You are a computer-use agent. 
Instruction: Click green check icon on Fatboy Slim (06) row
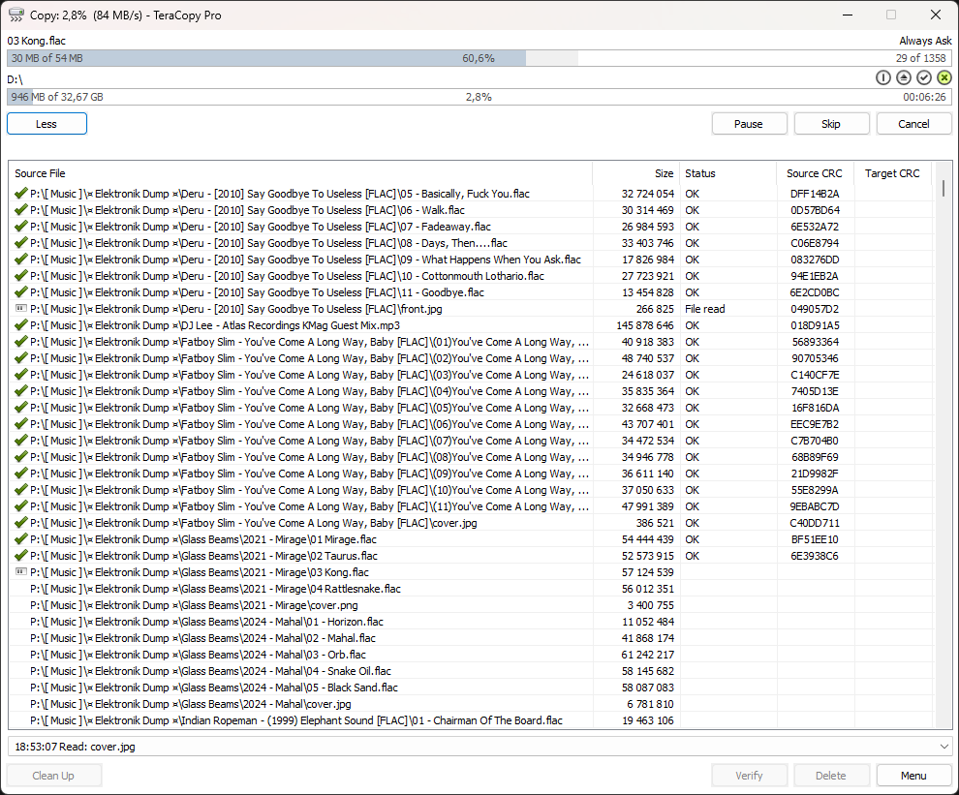[x=20, y=424]
